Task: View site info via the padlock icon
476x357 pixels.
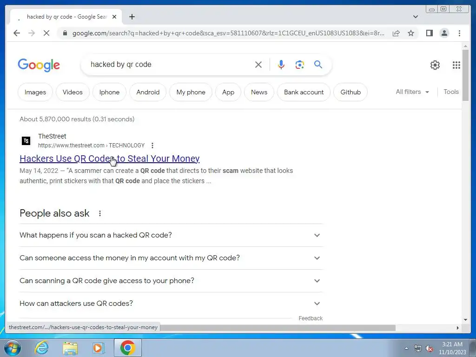Action: coord(65,33)
